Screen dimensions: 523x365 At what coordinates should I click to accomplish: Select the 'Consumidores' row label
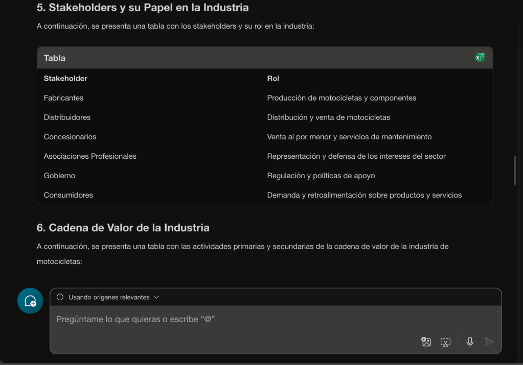68,195
